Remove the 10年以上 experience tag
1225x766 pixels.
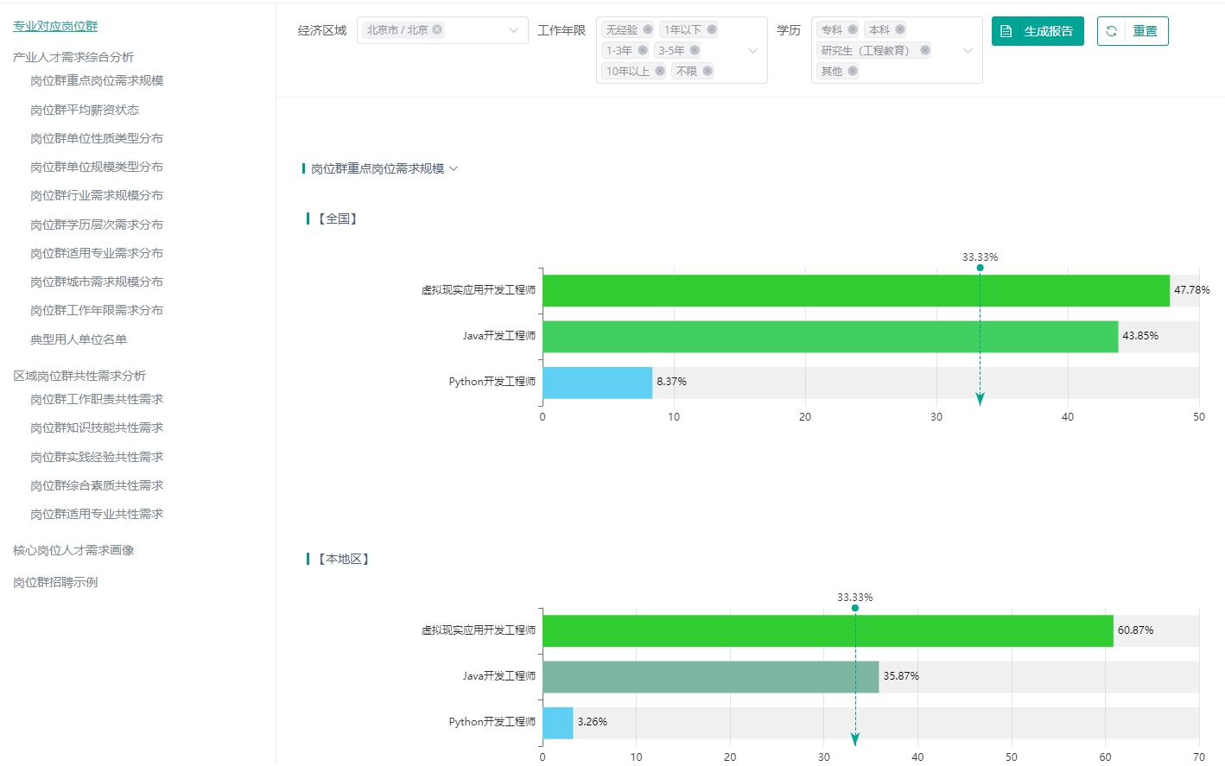pyautogui.click(x=660, y=71)
